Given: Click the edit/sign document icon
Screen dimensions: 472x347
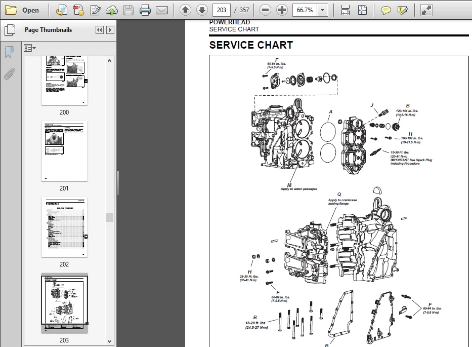Looking at the screenshot, I should click(x=96, y=11).
